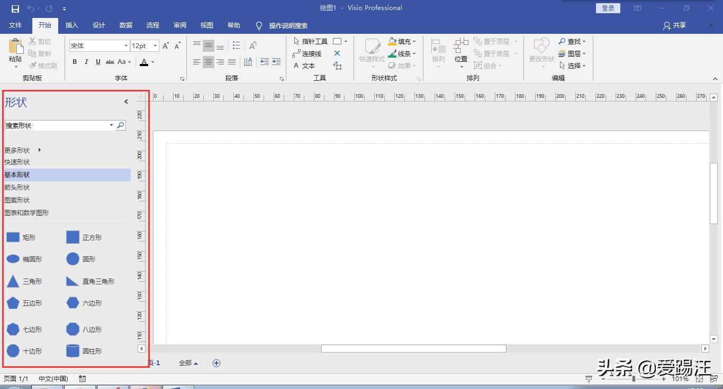Screen dimensions: 723x389
Task: Switch to the 帮助 Help tab
Action: click(234, 25)
